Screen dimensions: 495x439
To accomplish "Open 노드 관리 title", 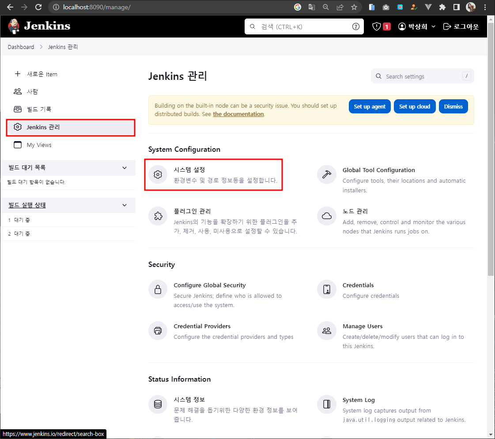I will [x=355, y=211].
